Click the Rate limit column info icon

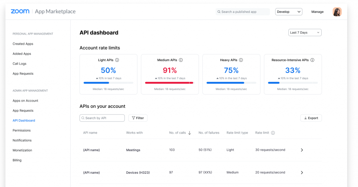[273, 133]
